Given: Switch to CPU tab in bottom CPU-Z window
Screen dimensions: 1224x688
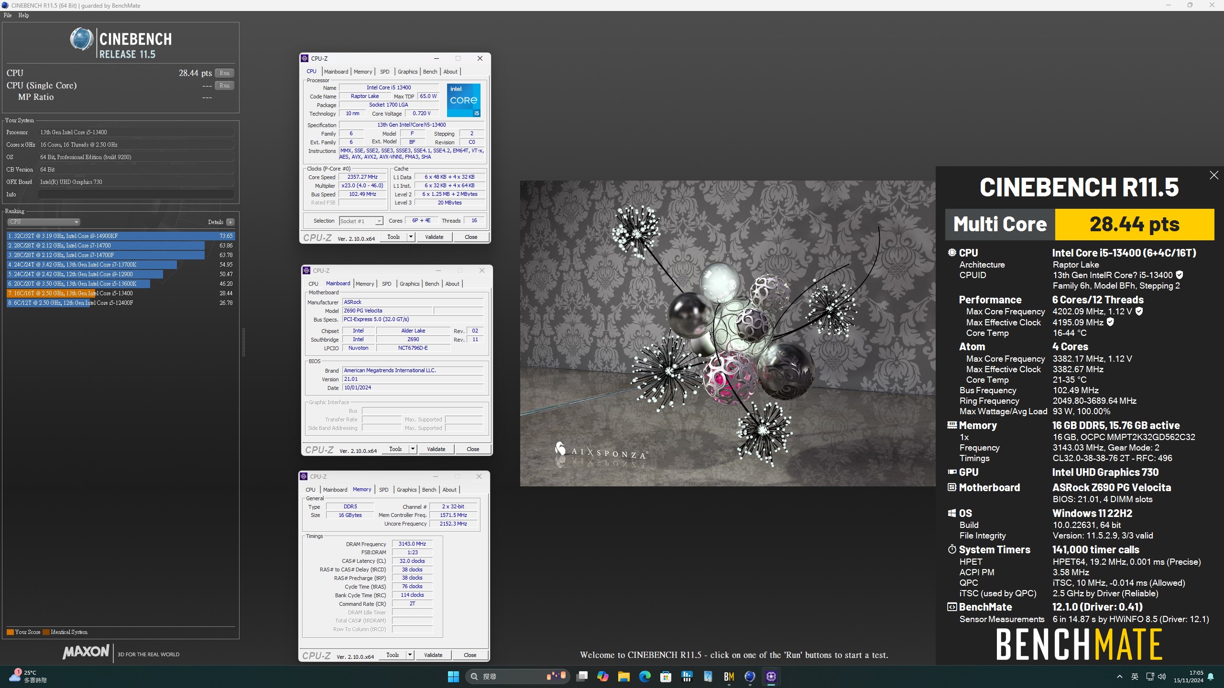Looking at the screenshot, I should [310, 490].
